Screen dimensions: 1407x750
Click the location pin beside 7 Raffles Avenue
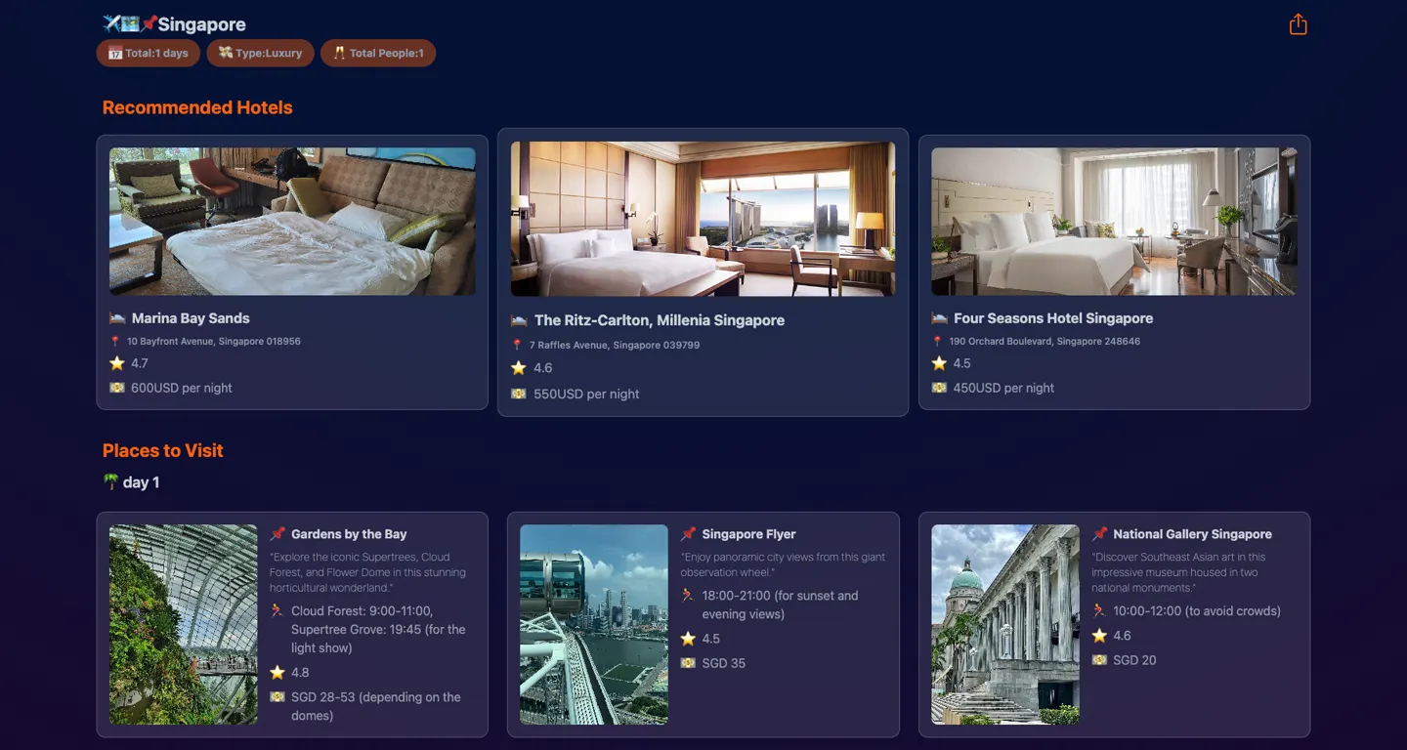(x=517, y=345)
